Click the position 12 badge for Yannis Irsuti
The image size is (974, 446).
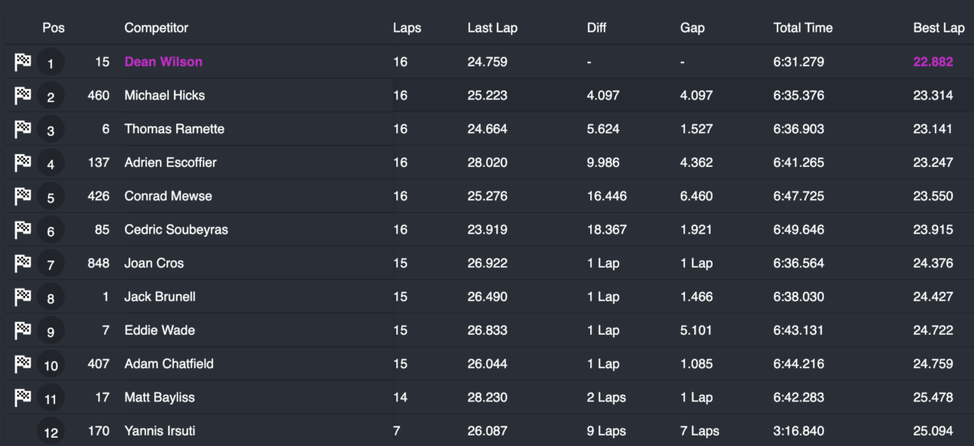point(50,432)
